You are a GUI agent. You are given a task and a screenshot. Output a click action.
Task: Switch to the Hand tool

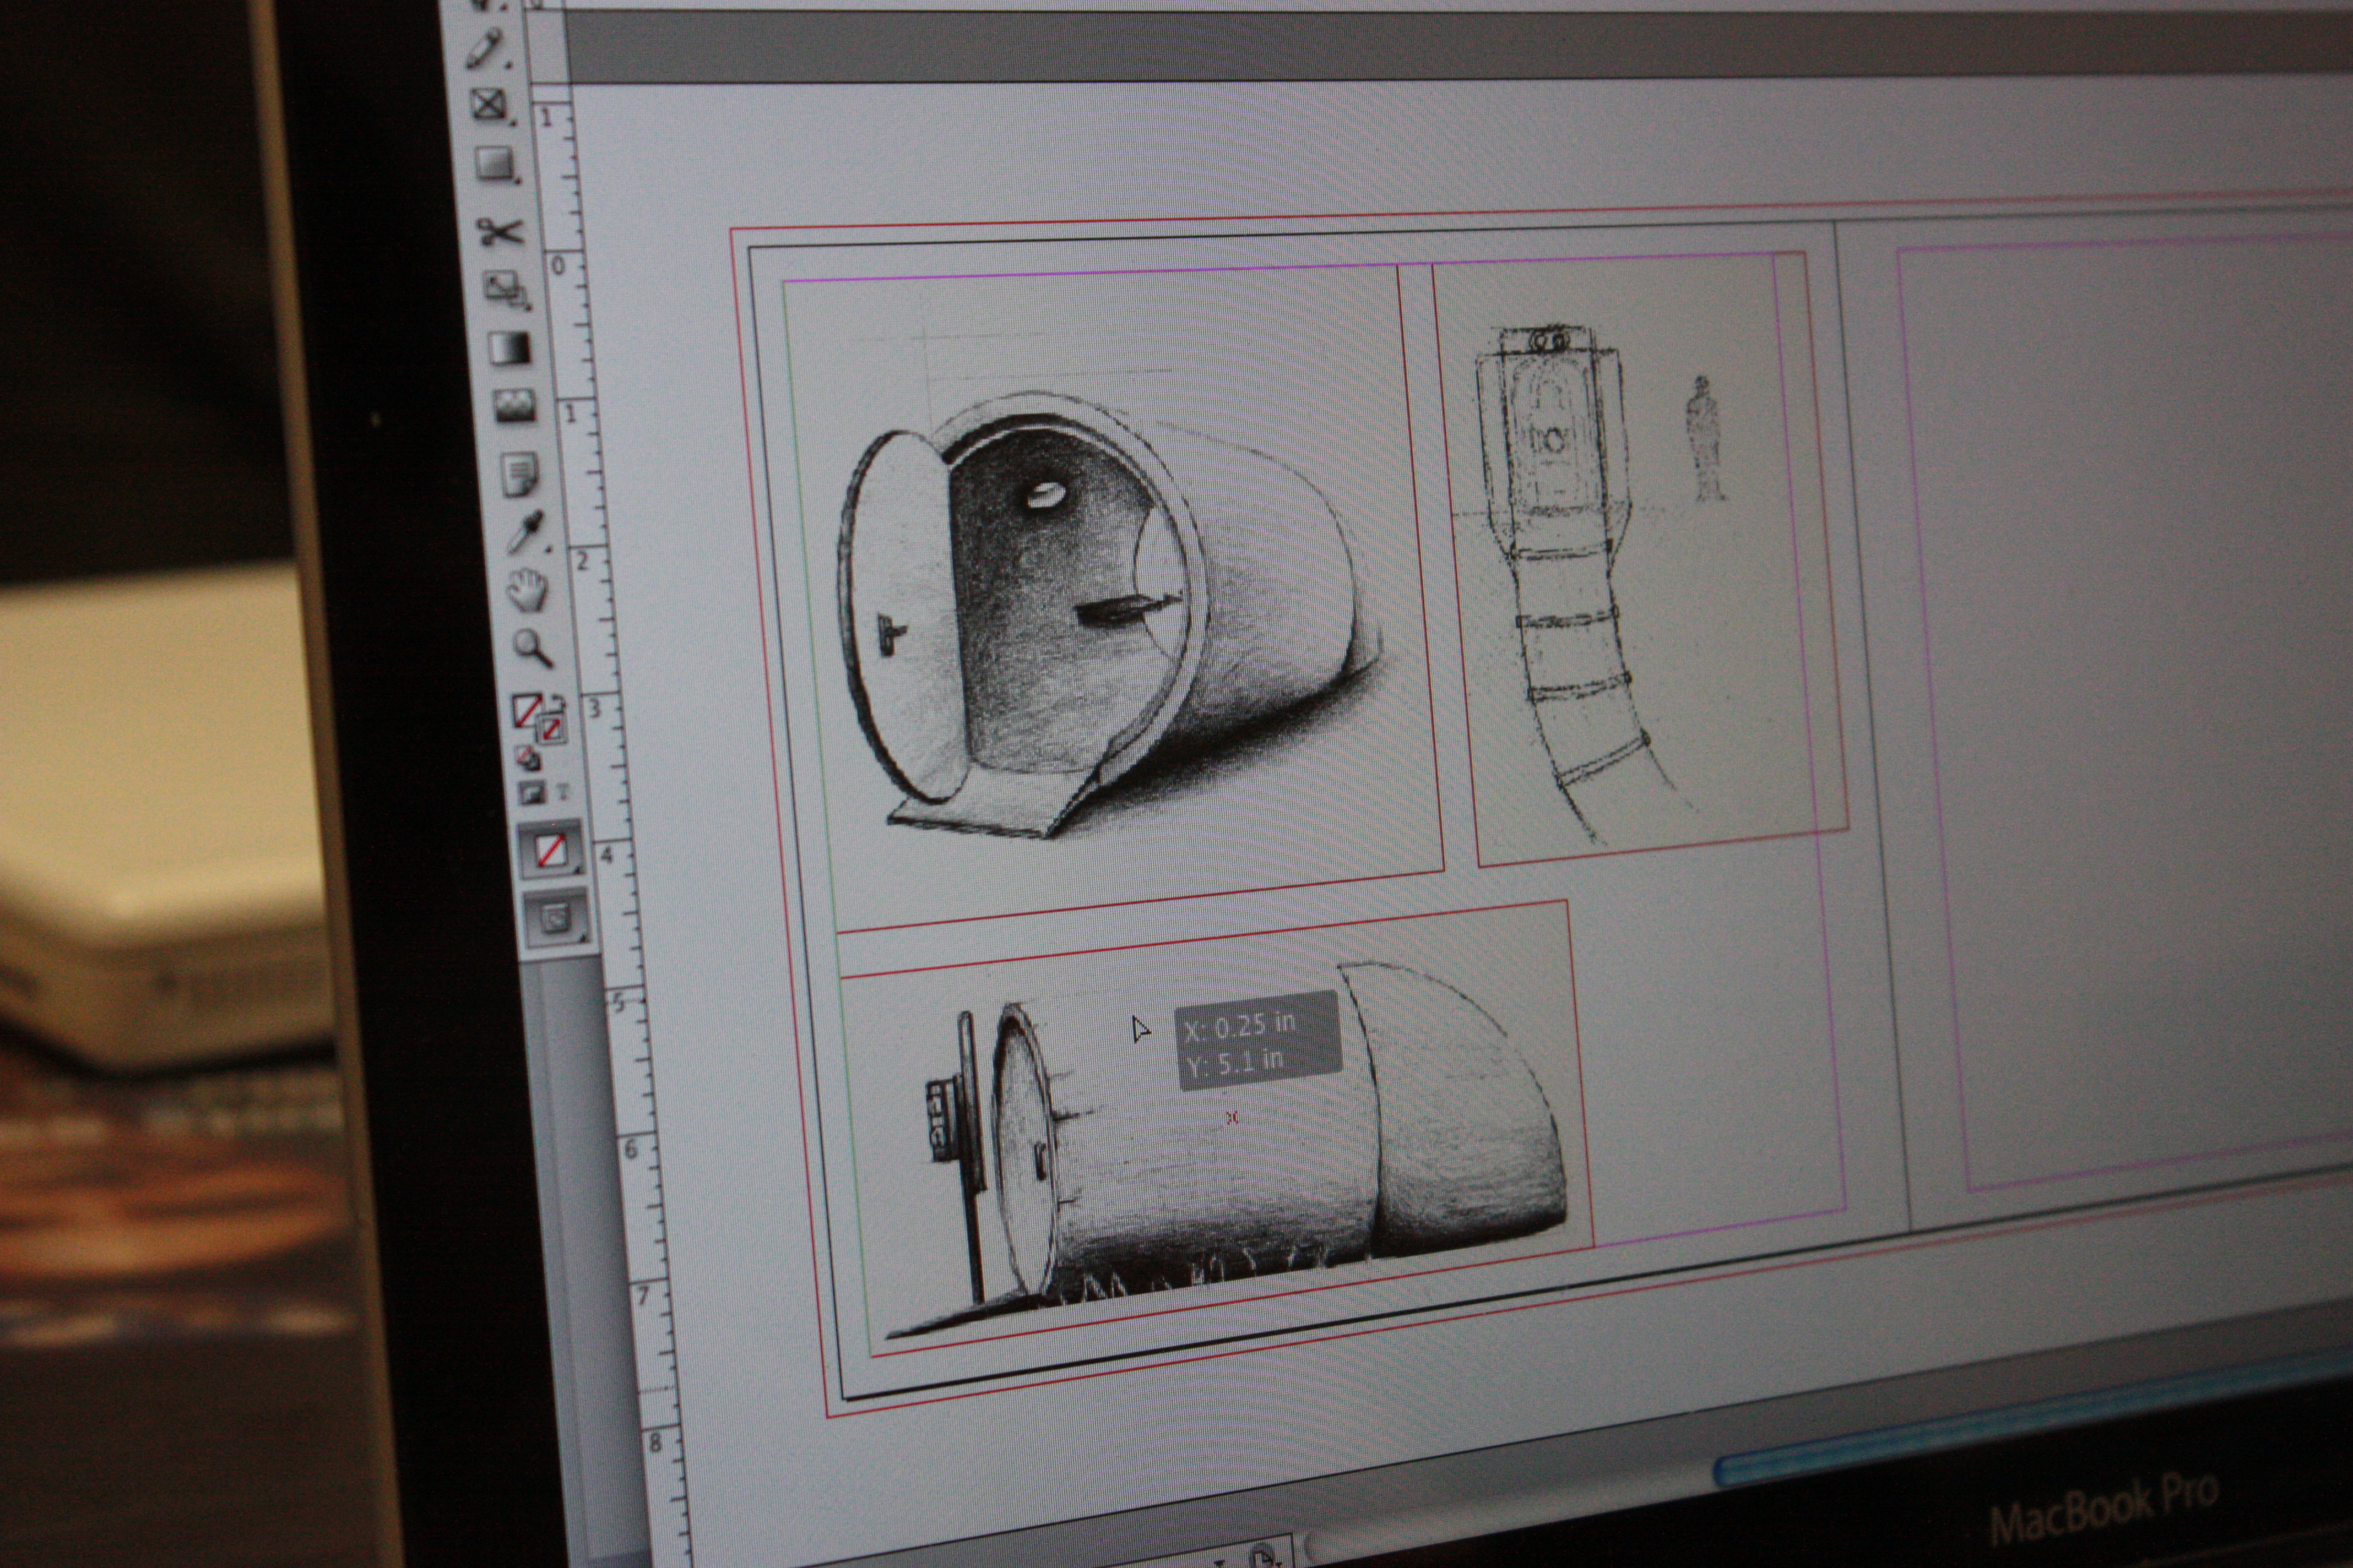527,590
